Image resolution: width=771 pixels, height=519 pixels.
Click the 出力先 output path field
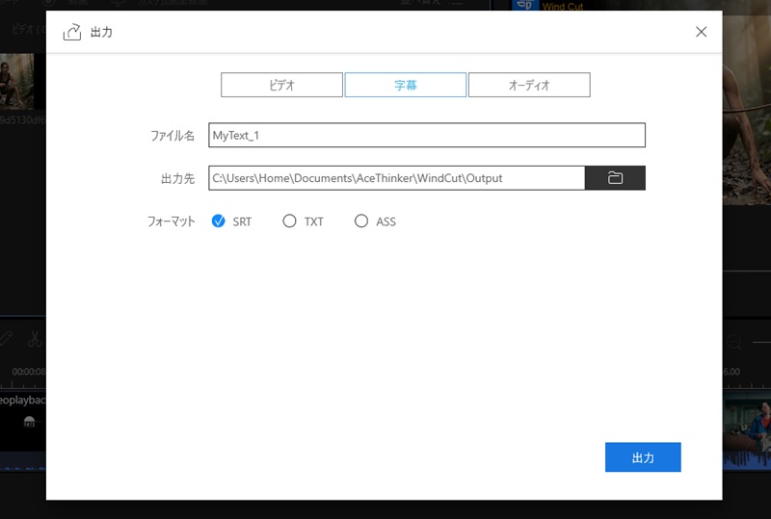pos(396,178)
